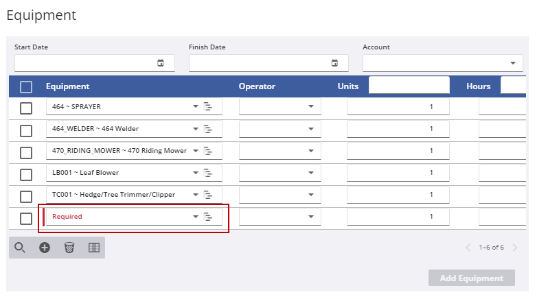Open hierarchy icon for LB001 Leaf Blower row
The height and width of the screenshot is (299, 537).
coord(208,172)
